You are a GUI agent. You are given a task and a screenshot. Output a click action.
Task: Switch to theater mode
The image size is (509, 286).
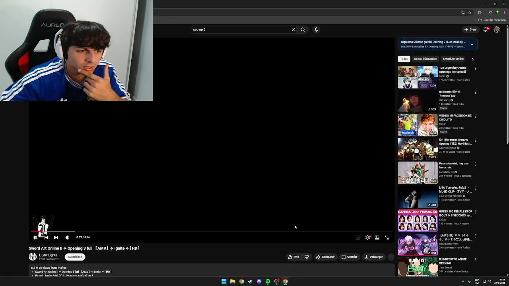377,238
